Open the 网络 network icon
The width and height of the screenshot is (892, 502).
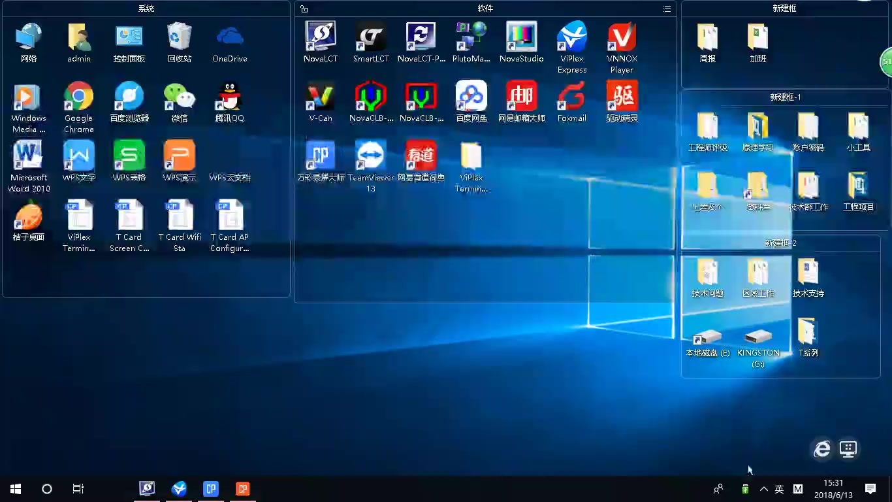point(28,42)
